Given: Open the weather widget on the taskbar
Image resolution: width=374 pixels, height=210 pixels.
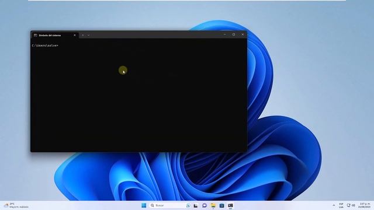Looking at the screenshot, I should 16,205.
